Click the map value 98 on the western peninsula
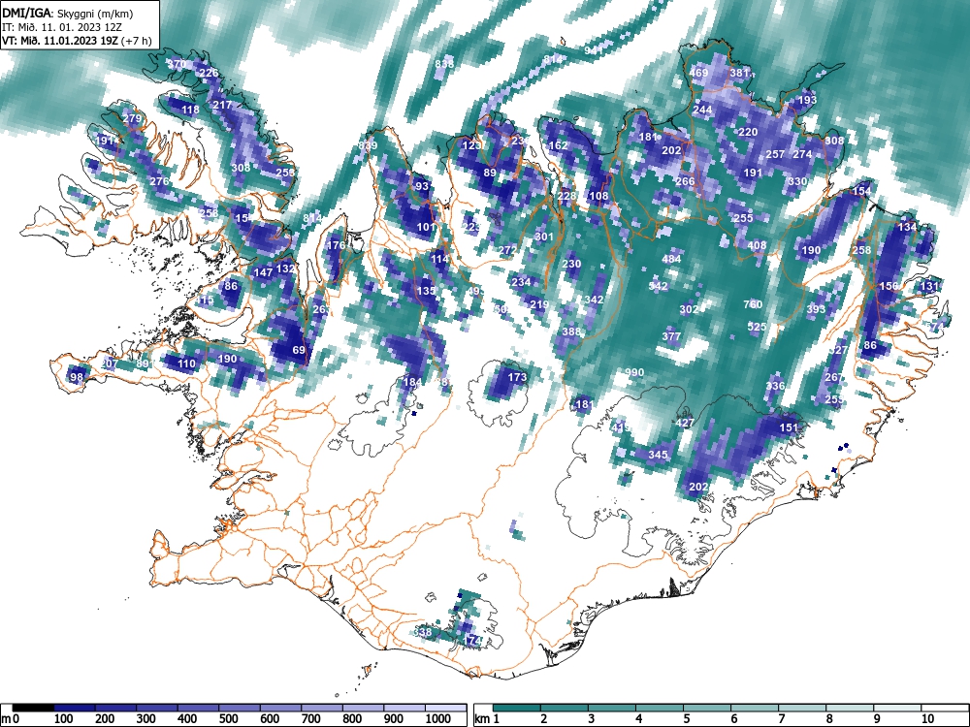 tap(77, 377)
